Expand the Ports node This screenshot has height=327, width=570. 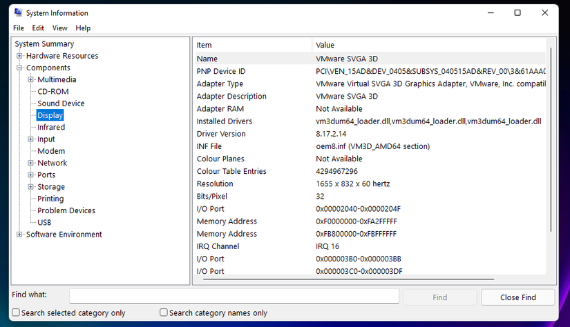coord(31,175)
